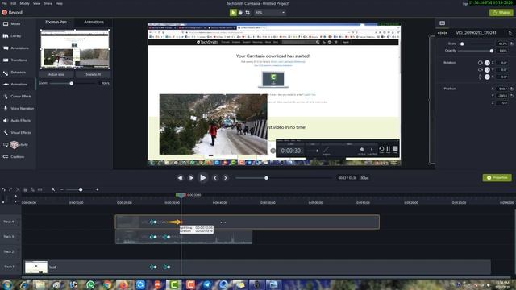Select Animations in the left sidebar

pos(15,84)
